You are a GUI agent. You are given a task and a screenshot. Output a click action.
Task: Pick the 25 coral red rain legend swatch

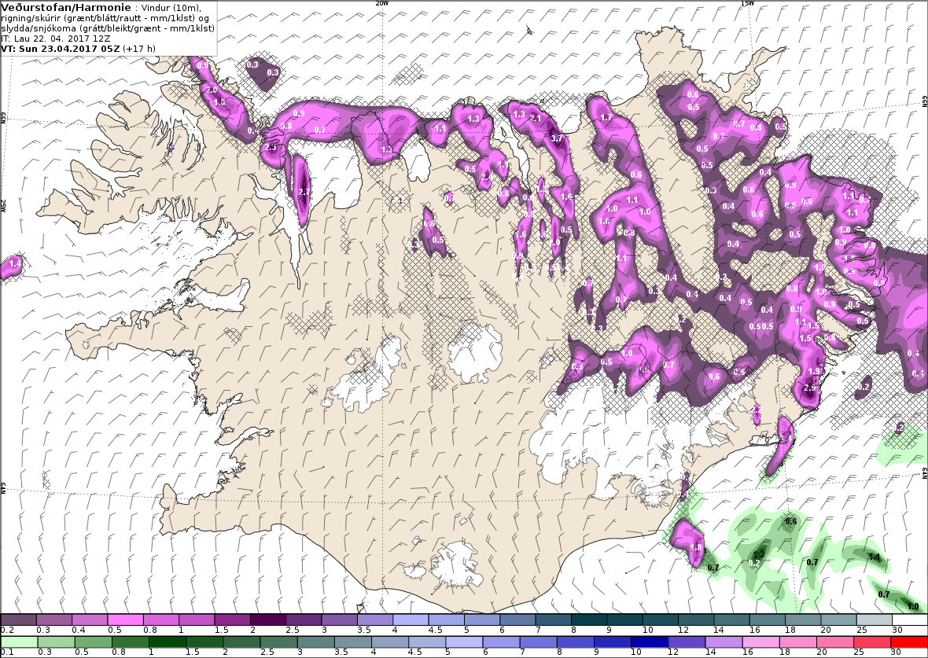[x=872, y=642]
